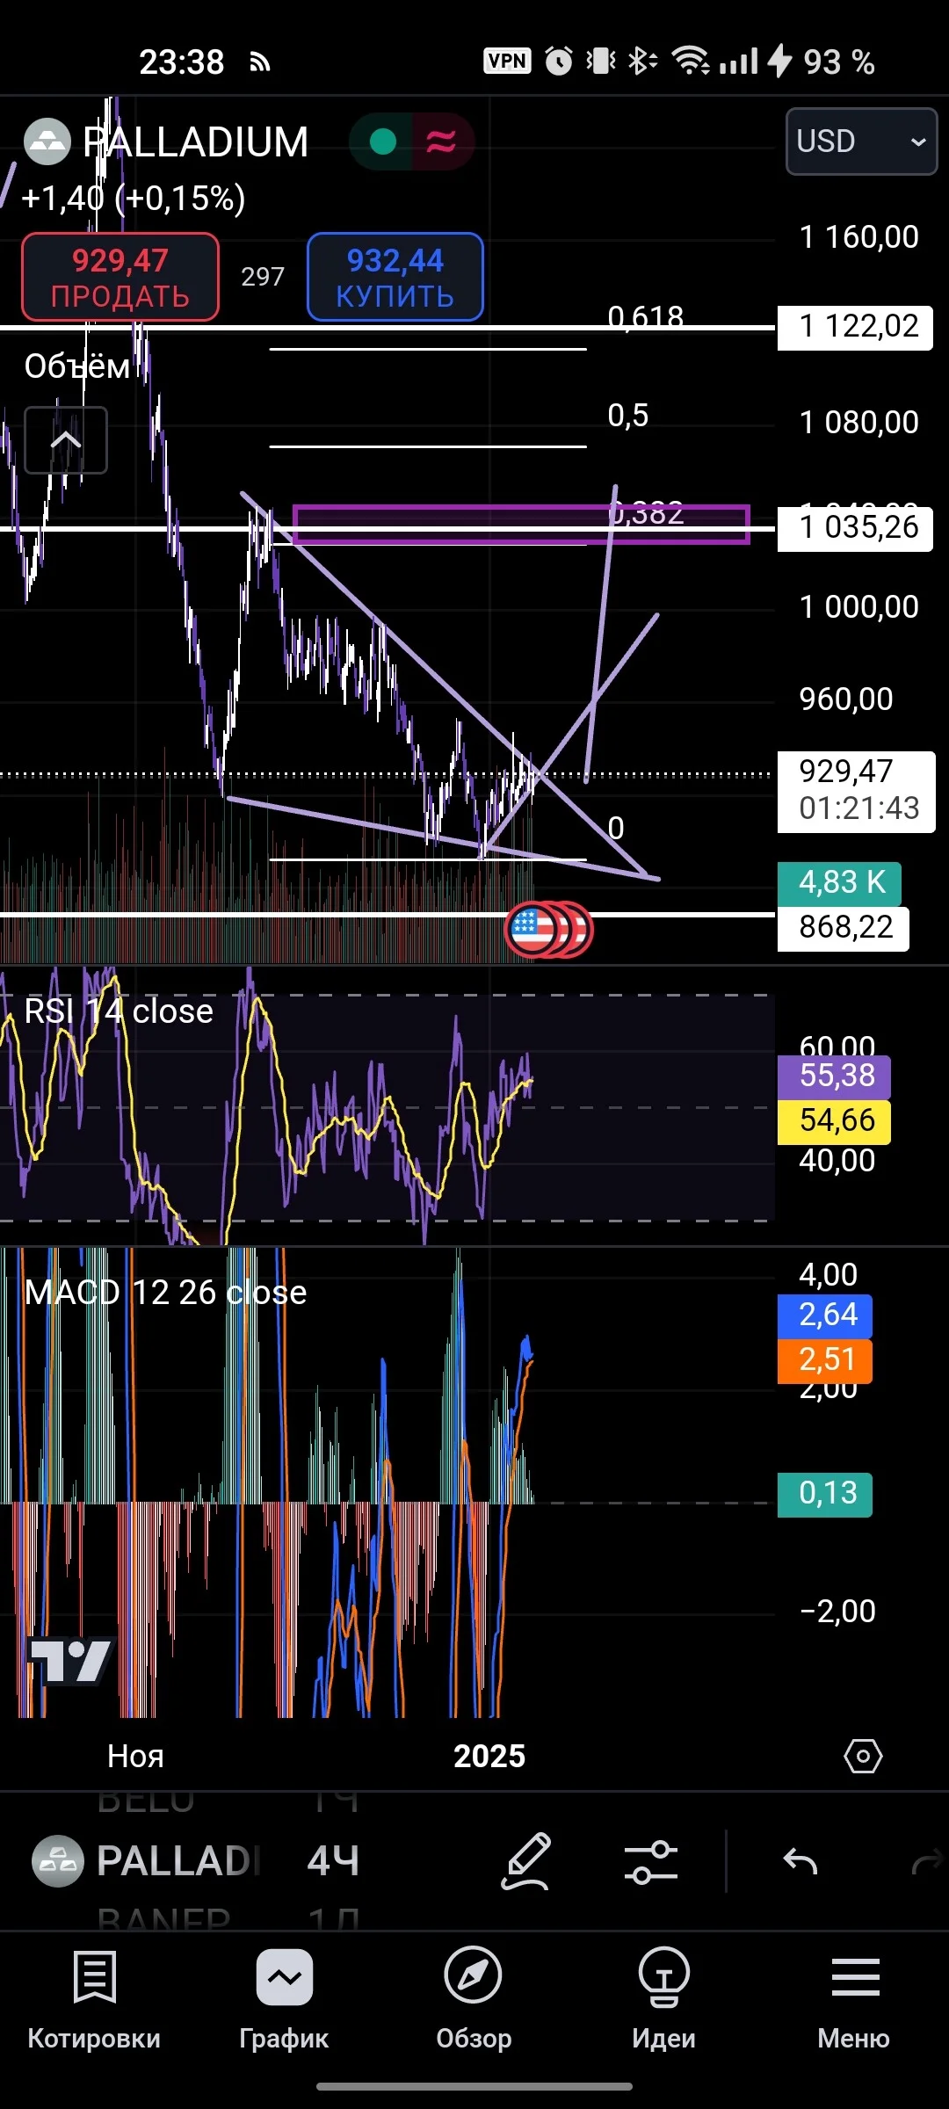Tap the orange signal value 2,51 label
This screenshot has width=949, height=2109.
tap(825, 1360)
